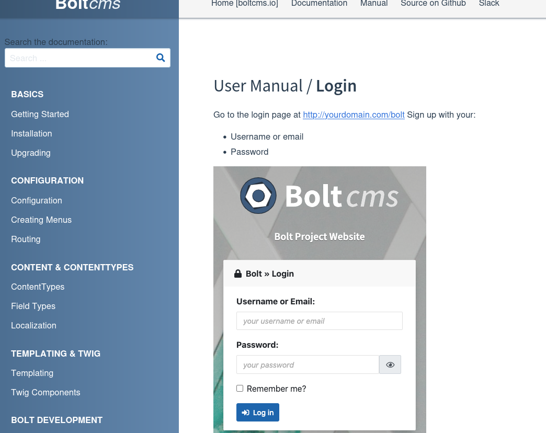Open Creating Menus in sidebar
This screenshot has height=433, width=546.
tap(41, 220)
